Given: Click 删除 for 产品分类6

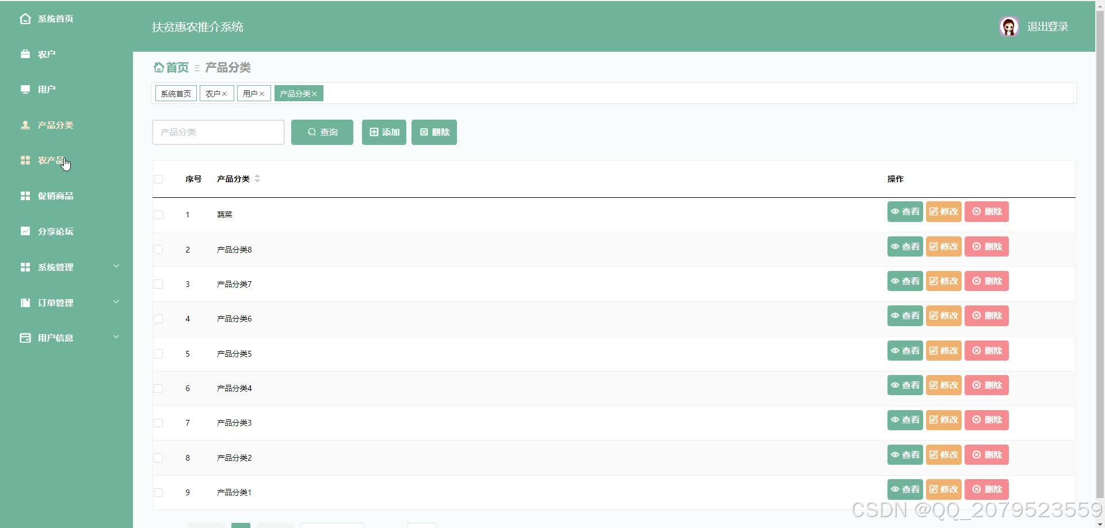Looking at the screenshot, I should pos(986,316).
